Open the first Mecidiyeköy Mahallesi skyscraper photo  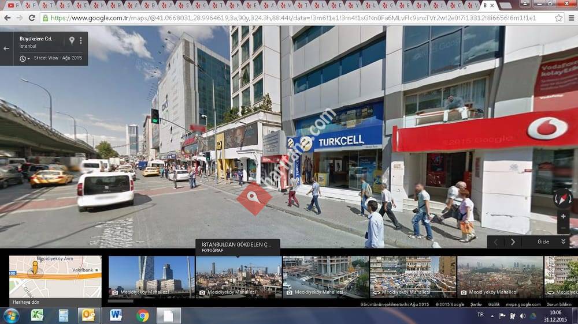pos(151,277)
